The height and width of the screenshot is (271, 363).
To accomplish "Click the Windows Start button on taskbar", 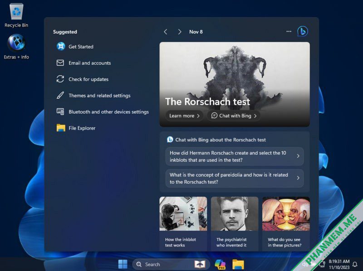I will (123, 264).
